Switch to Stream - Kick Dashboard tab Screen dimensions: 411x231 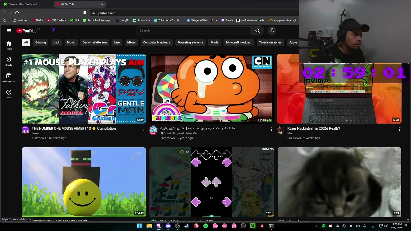(x=27, y=4)
